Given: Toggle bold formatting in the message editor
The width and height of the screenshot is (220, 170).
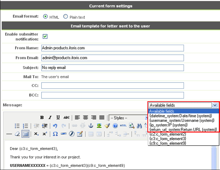Looking at the screenshot, I should coord(42,117).
